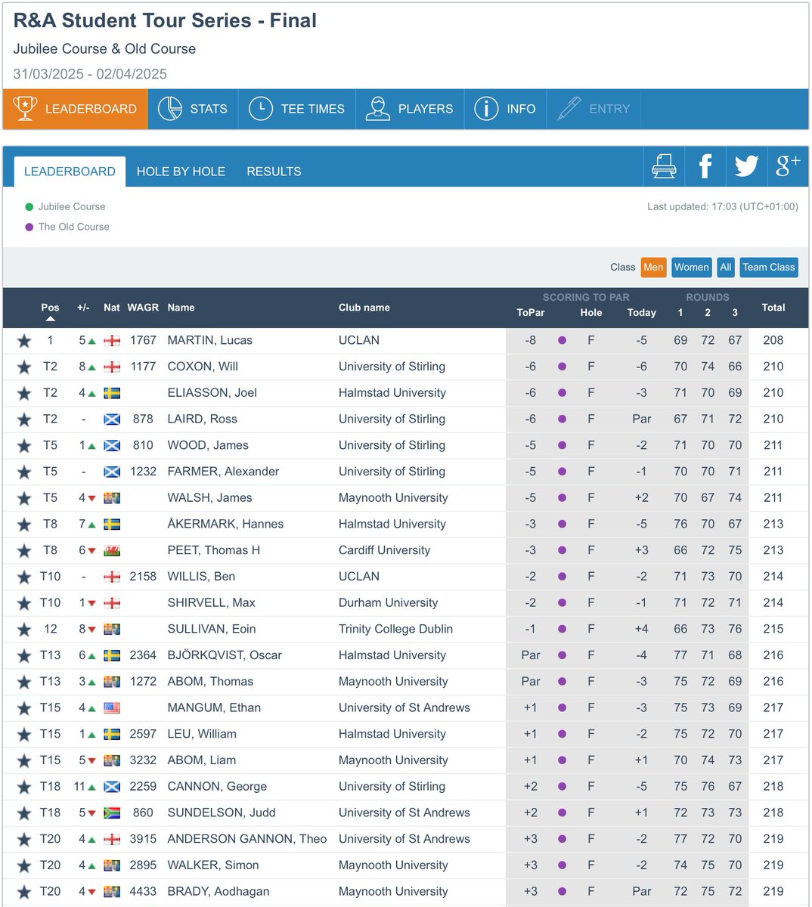
Task: Click Cardiff University club name
Action: 384,550
